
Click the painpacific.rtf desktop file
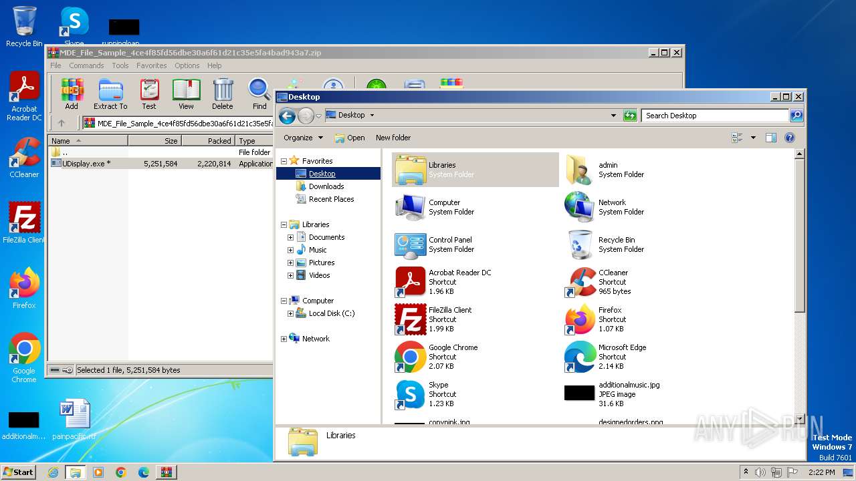[x=74, y=420]
